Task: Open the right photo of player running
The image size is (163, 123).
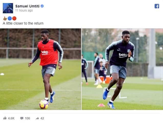Action: pos(122,69)
